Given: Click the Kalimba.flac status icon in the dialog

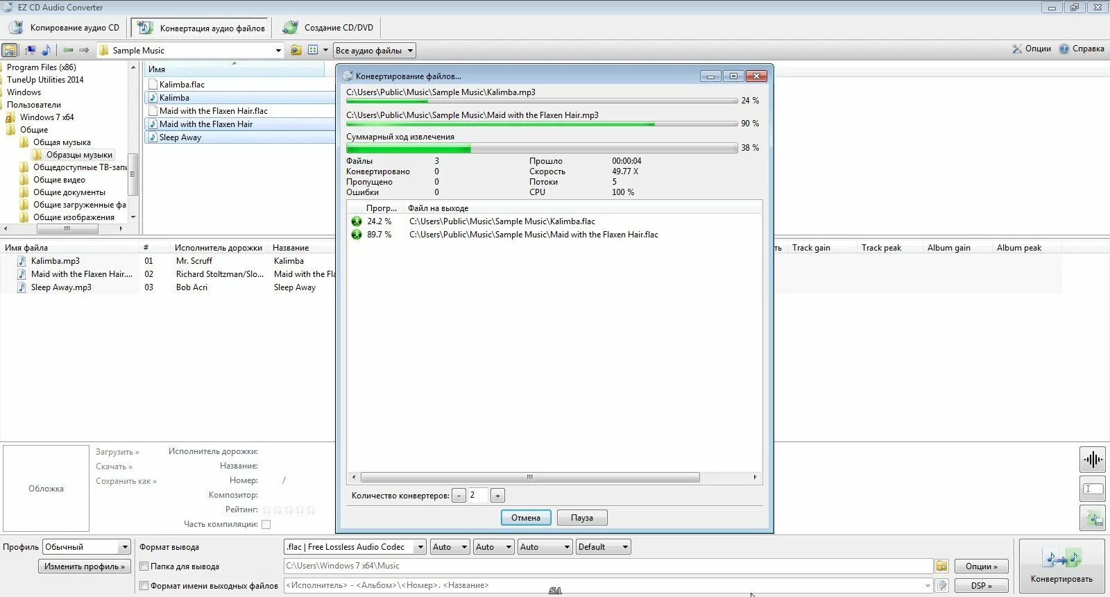Looking at the screenshot, I should (357, 221).
